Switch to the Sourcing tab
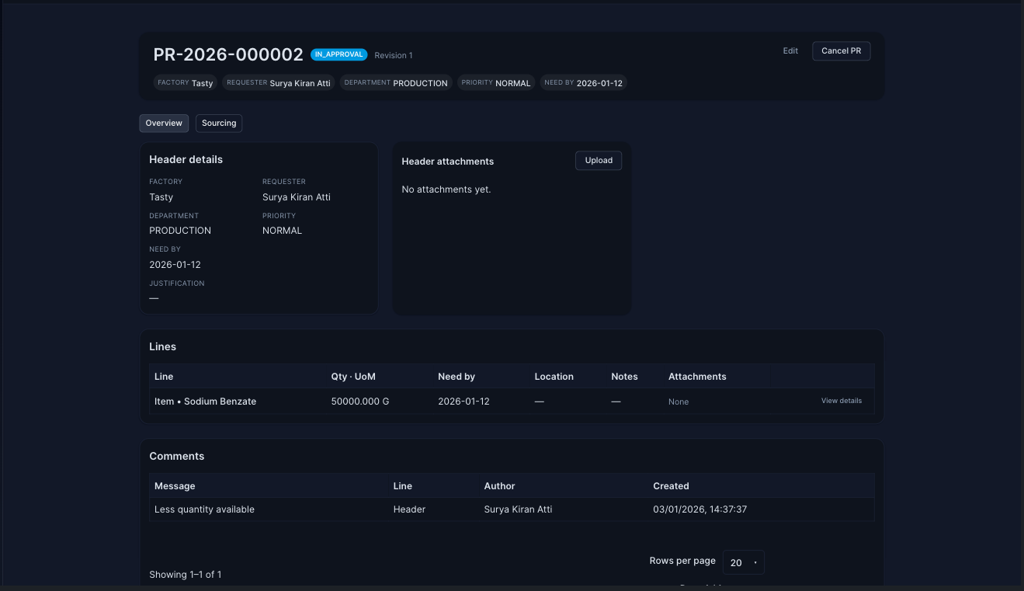1024x591 pixels. pos(219,123)
